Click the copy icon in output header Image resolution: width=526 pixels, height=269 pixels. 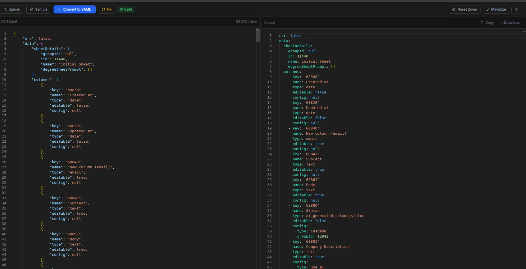[482, 23]
